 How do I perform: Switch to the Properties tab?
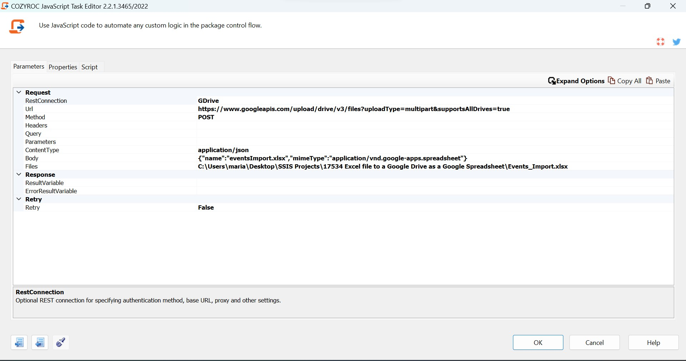(x=63, y=67)
